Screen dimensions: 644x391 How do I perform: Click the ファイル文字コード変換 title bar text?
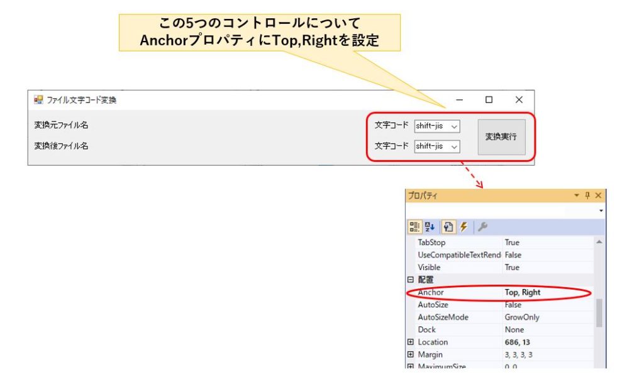81,100
